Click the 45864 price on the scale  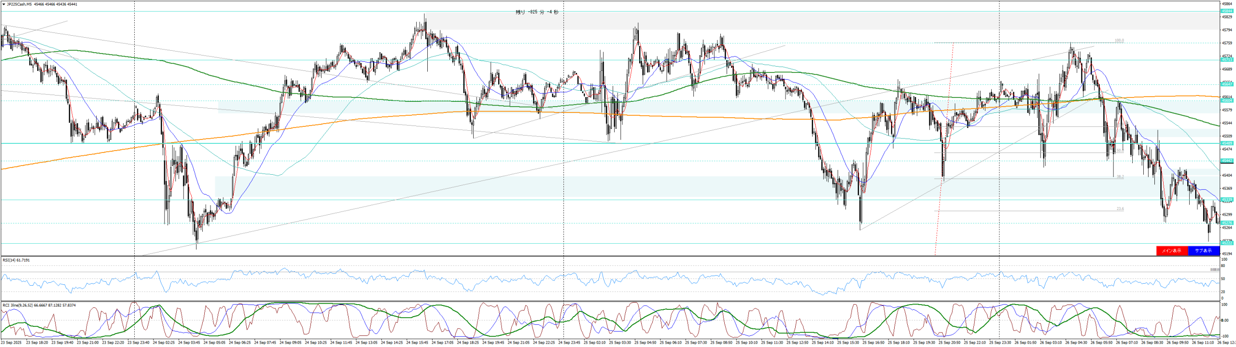[x=1227, y=4]
